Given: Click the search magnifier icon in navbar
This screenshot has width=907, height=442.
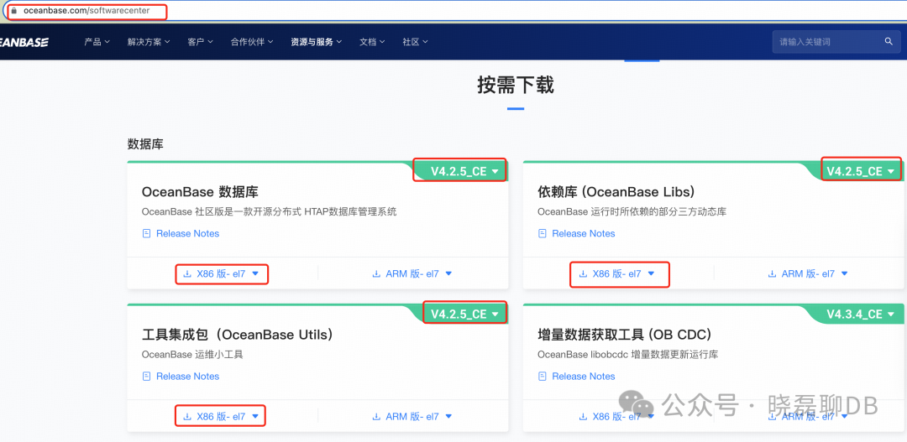Looking at the screenshot, I should pyautogui.click(x=889, y=42).
